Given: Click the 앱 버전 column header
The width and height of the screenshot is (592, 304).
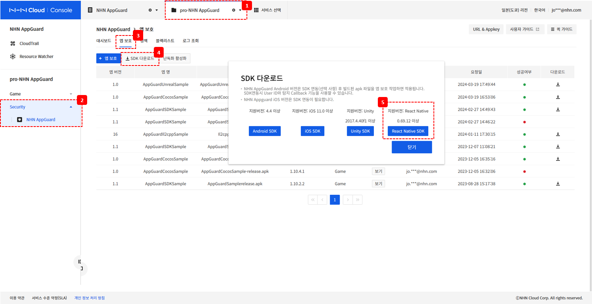Looking at the screenshot, I should click(115, 72).
